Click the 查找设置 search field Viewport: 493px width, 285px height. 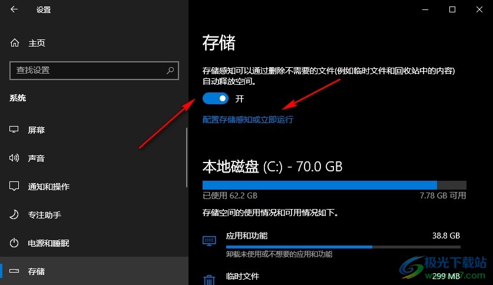coord(94,71)
